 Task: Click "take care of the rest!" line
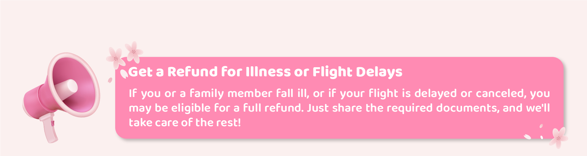(x=185, y=123)
